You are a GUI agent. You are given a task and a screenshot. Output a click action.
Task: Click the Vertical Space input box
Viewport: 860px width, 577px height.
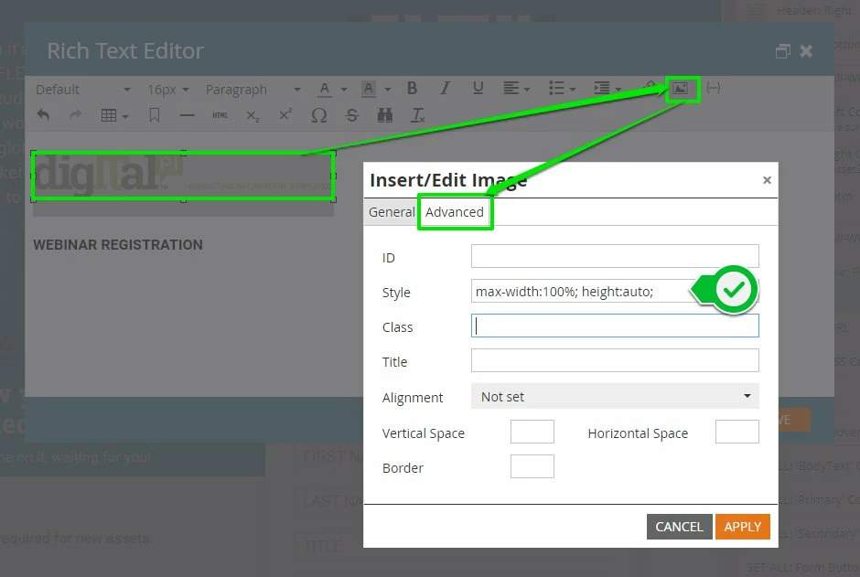coord(532,432)
